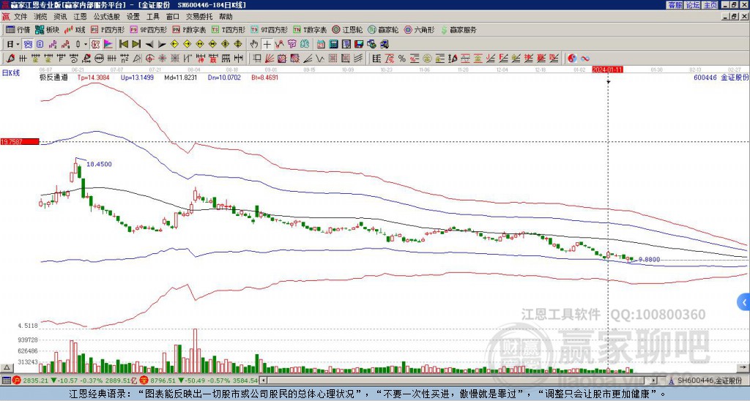
Task: Click the chart scroll right arrow button
Action: coord(743,367)
